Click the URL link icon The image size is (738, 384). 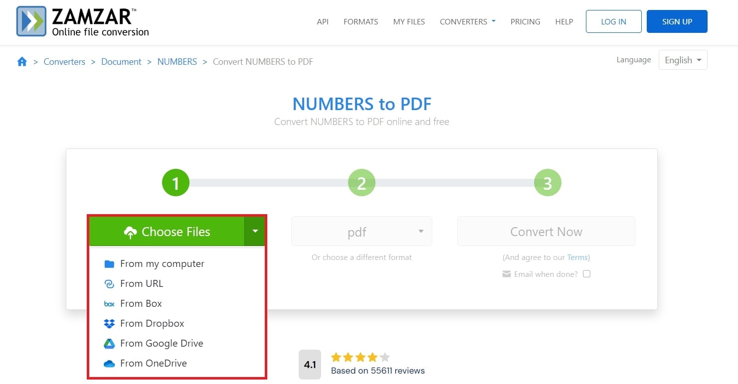(x=109, y=284)
